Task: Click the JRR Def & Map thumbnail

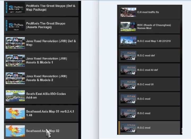Action: tap(15, 43)
